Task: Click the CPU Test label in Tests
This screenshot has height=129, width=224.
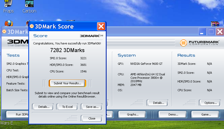Action: click(x=13, y=70)
